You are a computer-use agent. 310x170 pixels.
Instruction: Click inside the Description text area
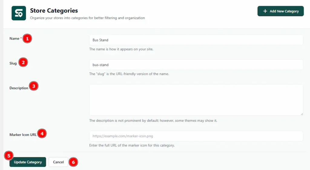pos(196,100)
